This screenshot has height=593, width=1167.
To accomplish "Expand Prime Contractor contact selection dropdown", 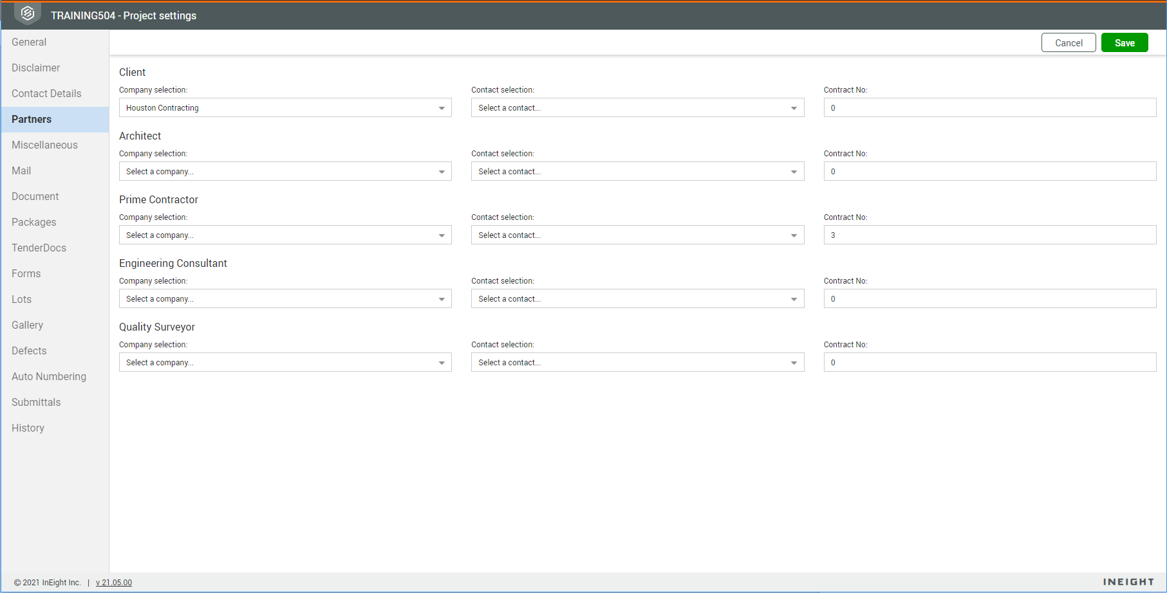I will [637, 235].
